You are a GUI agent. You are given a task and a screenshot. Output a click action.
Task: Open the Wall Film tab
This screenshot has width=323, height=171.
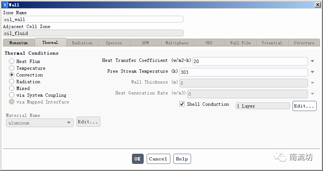241,43
